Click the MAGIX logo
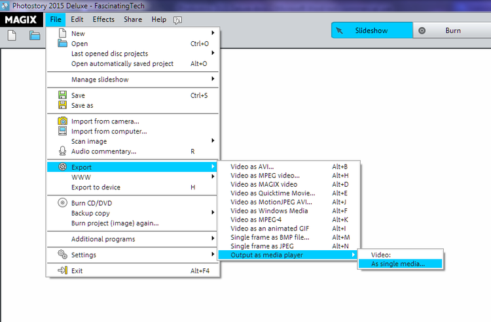Image resolution: width=491 pixels, height=322 pixels. pos(21,20)
